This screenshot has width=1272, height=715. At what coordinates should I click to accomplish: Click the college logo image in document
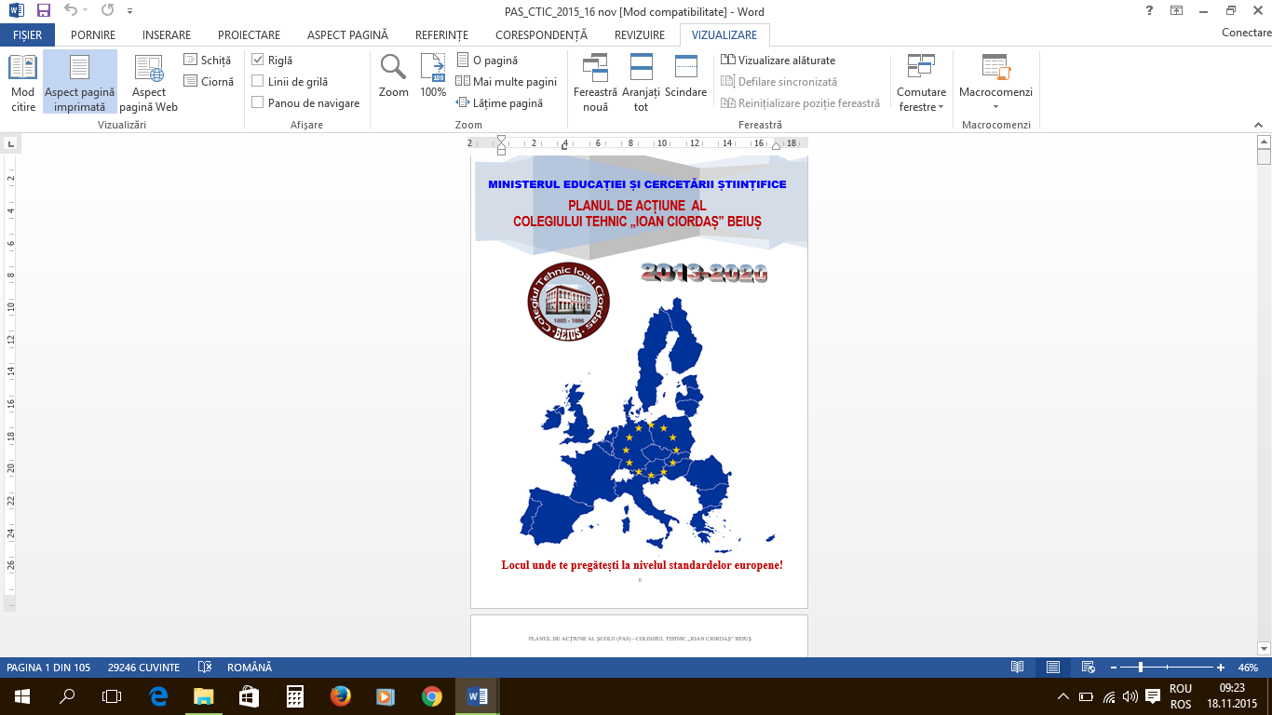569,301
